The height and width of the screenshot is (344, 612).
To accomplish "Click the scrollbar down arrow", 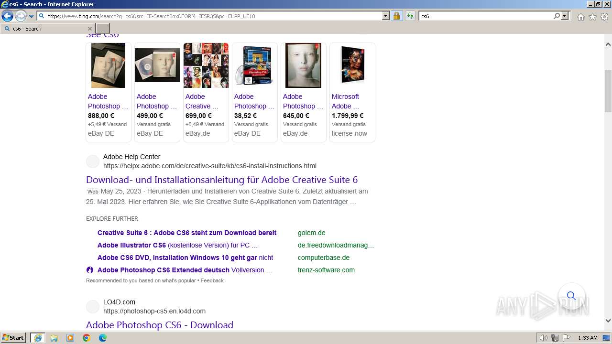I will tap(608, 321).
